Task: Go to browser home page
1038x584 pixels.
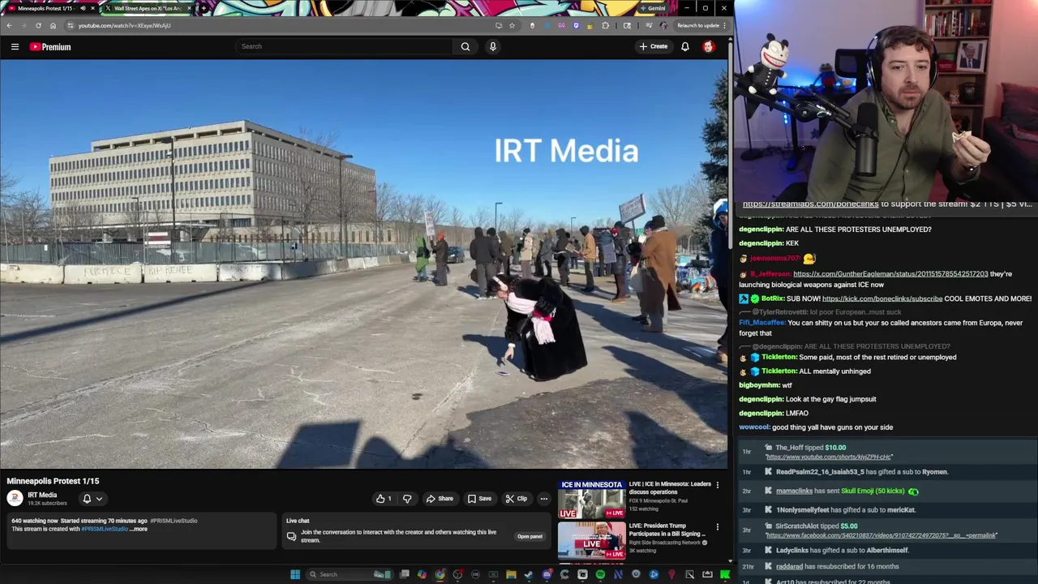Action: click(x=53, y=25)
